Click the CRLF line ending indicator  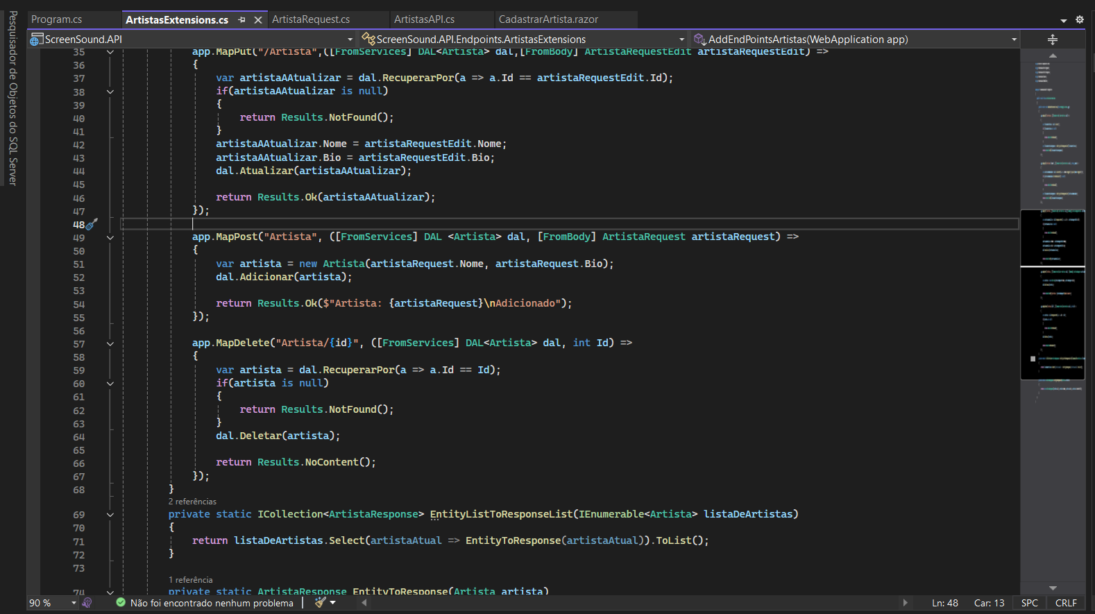[x=1066, y=603]
